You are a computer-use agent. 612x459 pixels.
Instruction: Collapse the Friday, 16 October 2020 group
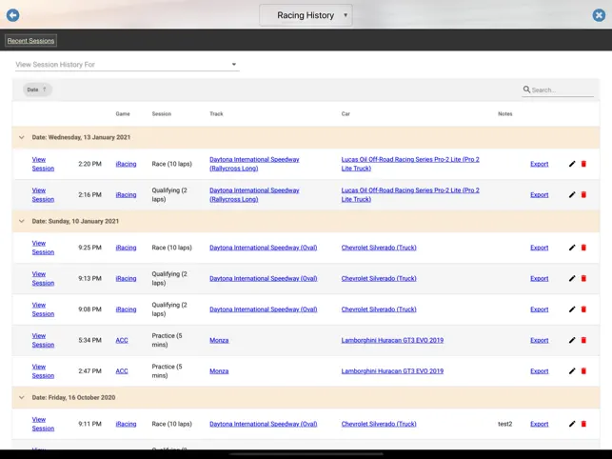pyautogui.click(x=22, y=398)
